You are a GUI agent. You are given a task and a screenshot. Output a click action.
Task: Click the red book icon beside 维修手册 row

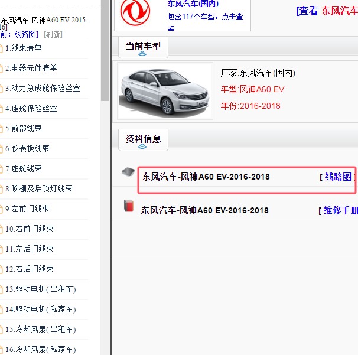click(x=129, y=206)
